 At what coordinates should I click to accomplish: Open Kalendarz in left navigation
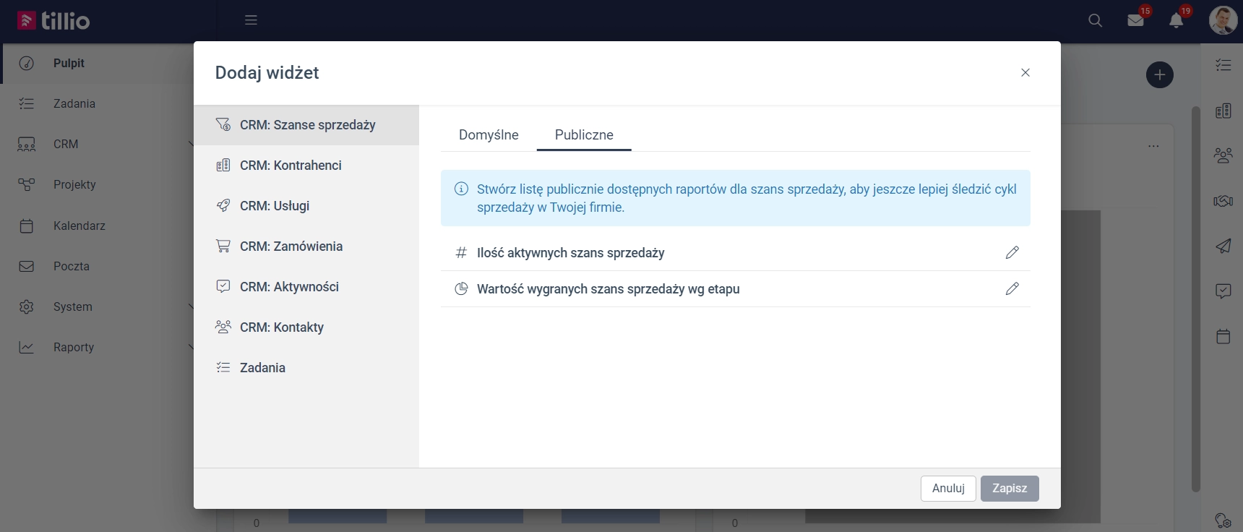pyautogui.click(x=98, y=226)
